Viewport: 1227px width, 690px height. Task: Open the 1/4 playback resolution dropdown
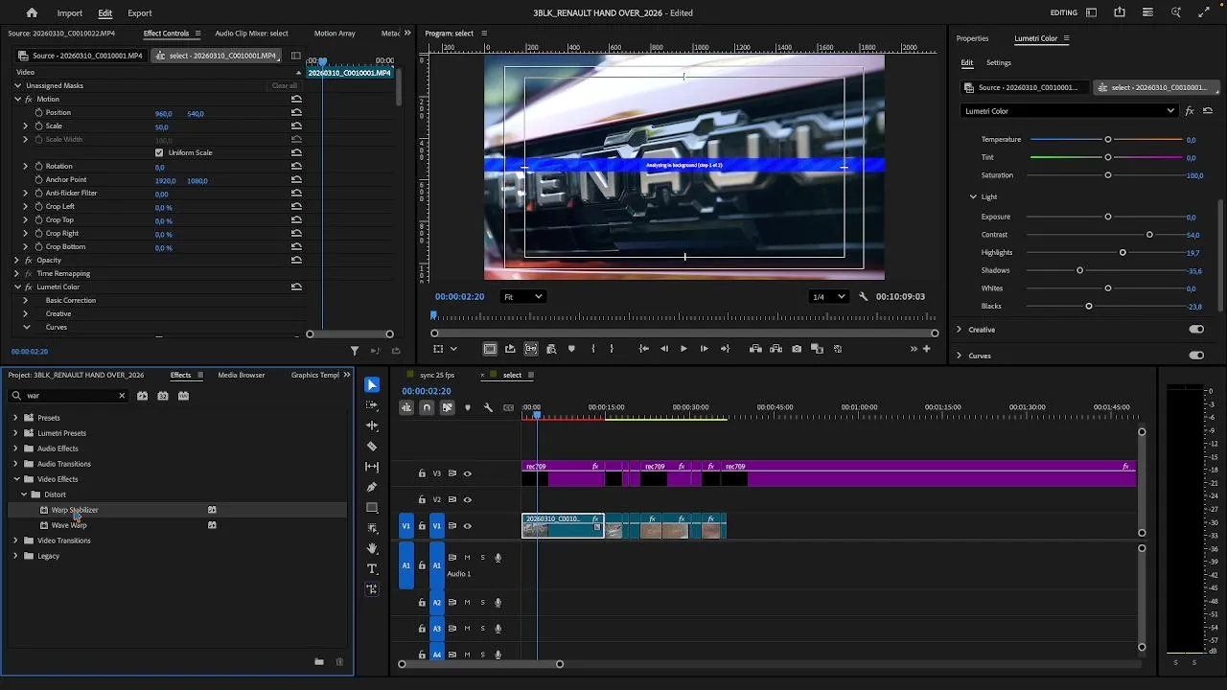(x=829, y=297)
